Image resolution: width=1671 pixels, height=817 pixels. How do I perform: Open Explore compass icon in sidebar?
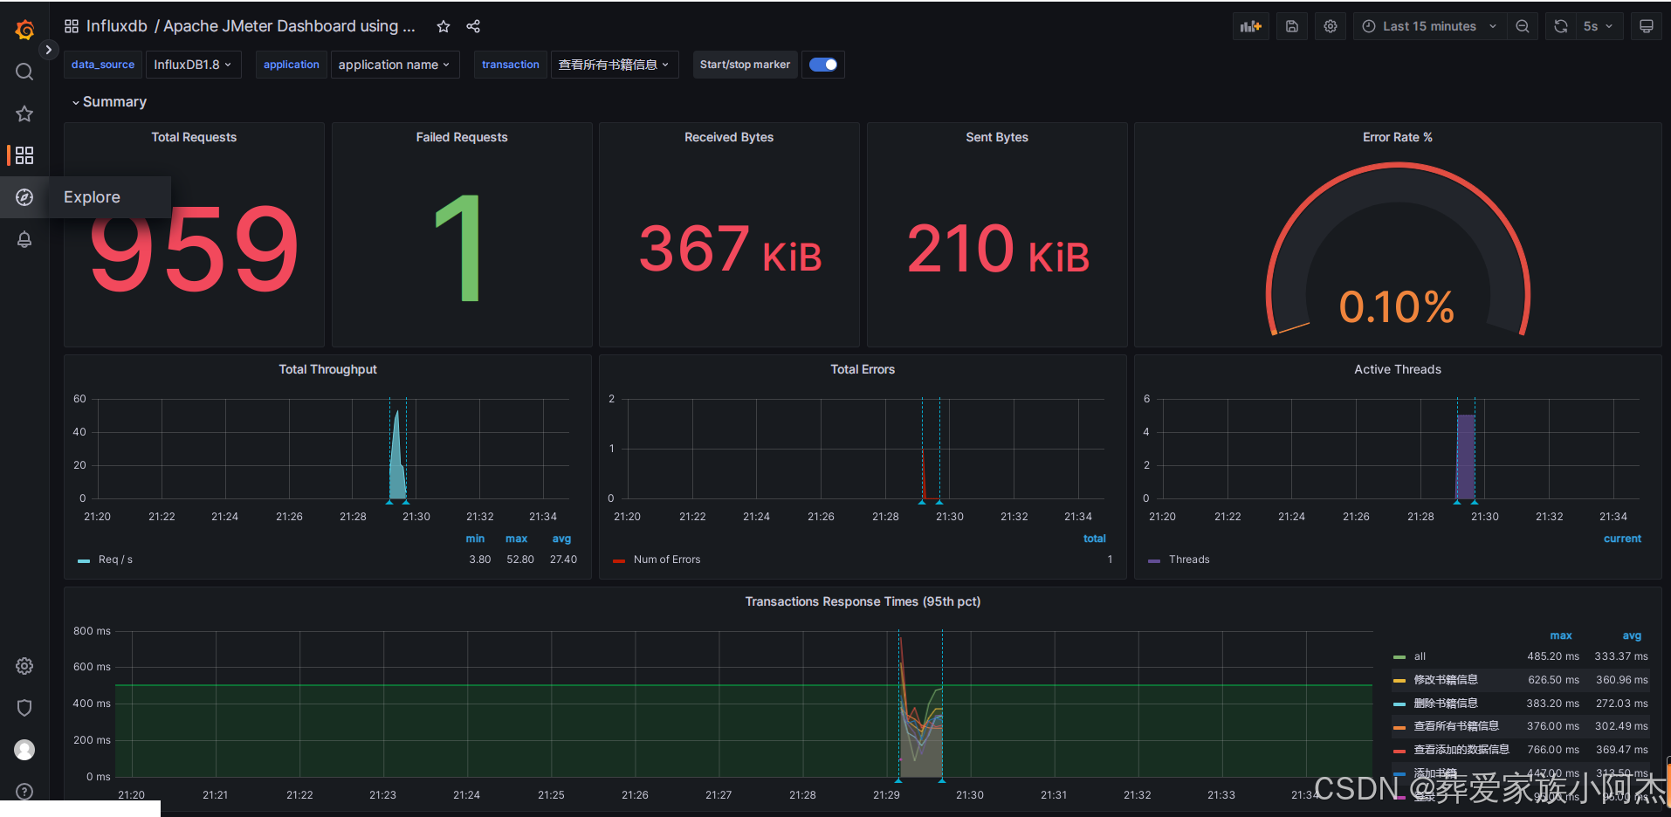[x=24, y=197]
